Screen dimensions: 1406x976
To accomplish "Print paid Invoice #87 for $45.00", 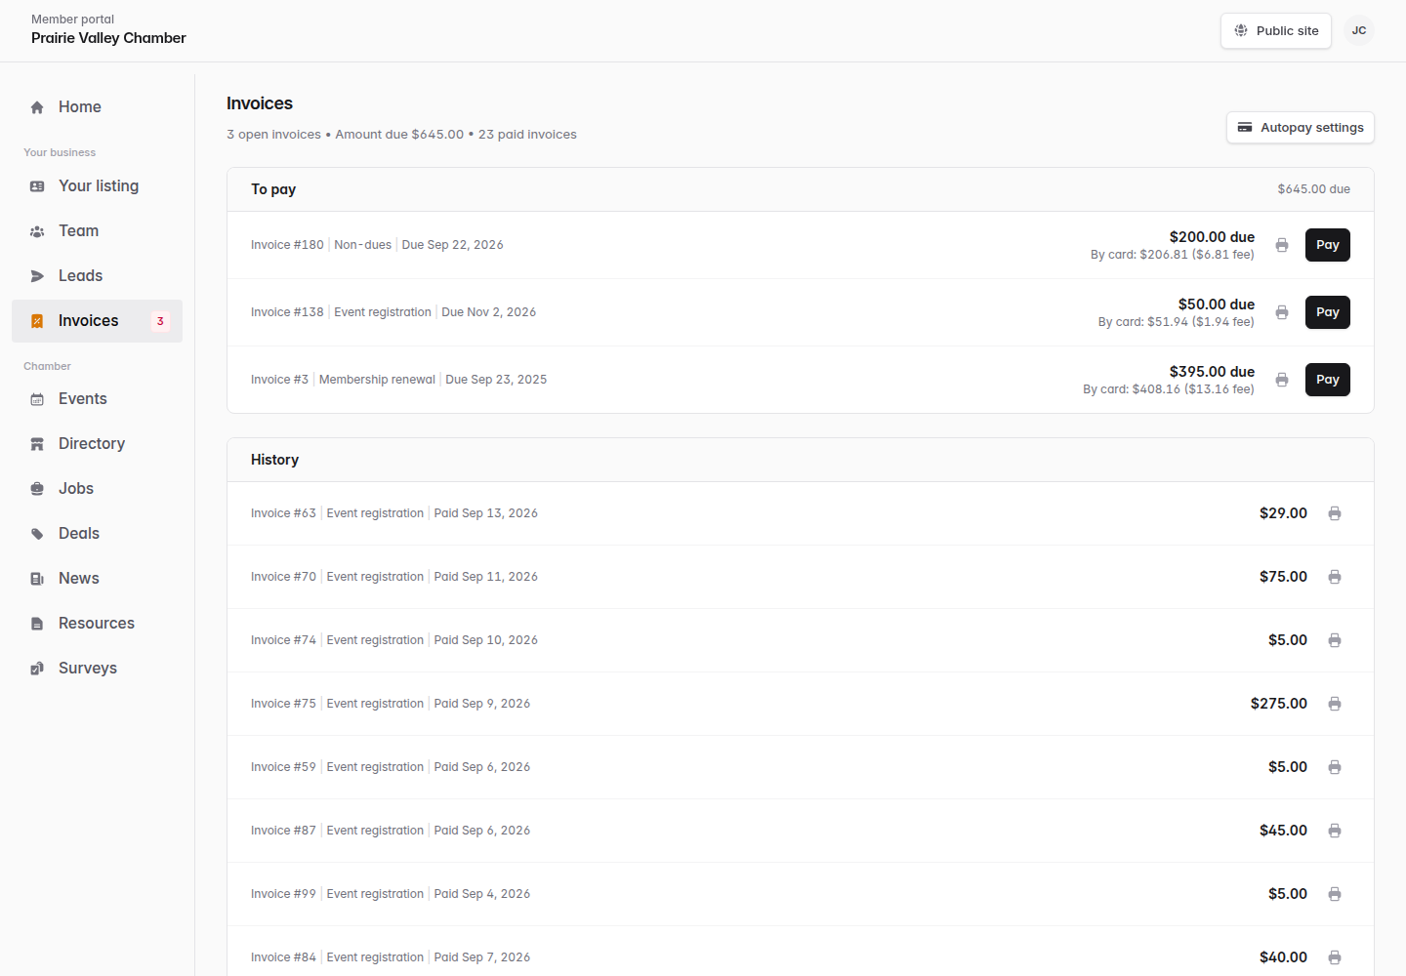I will point(1335,831).
